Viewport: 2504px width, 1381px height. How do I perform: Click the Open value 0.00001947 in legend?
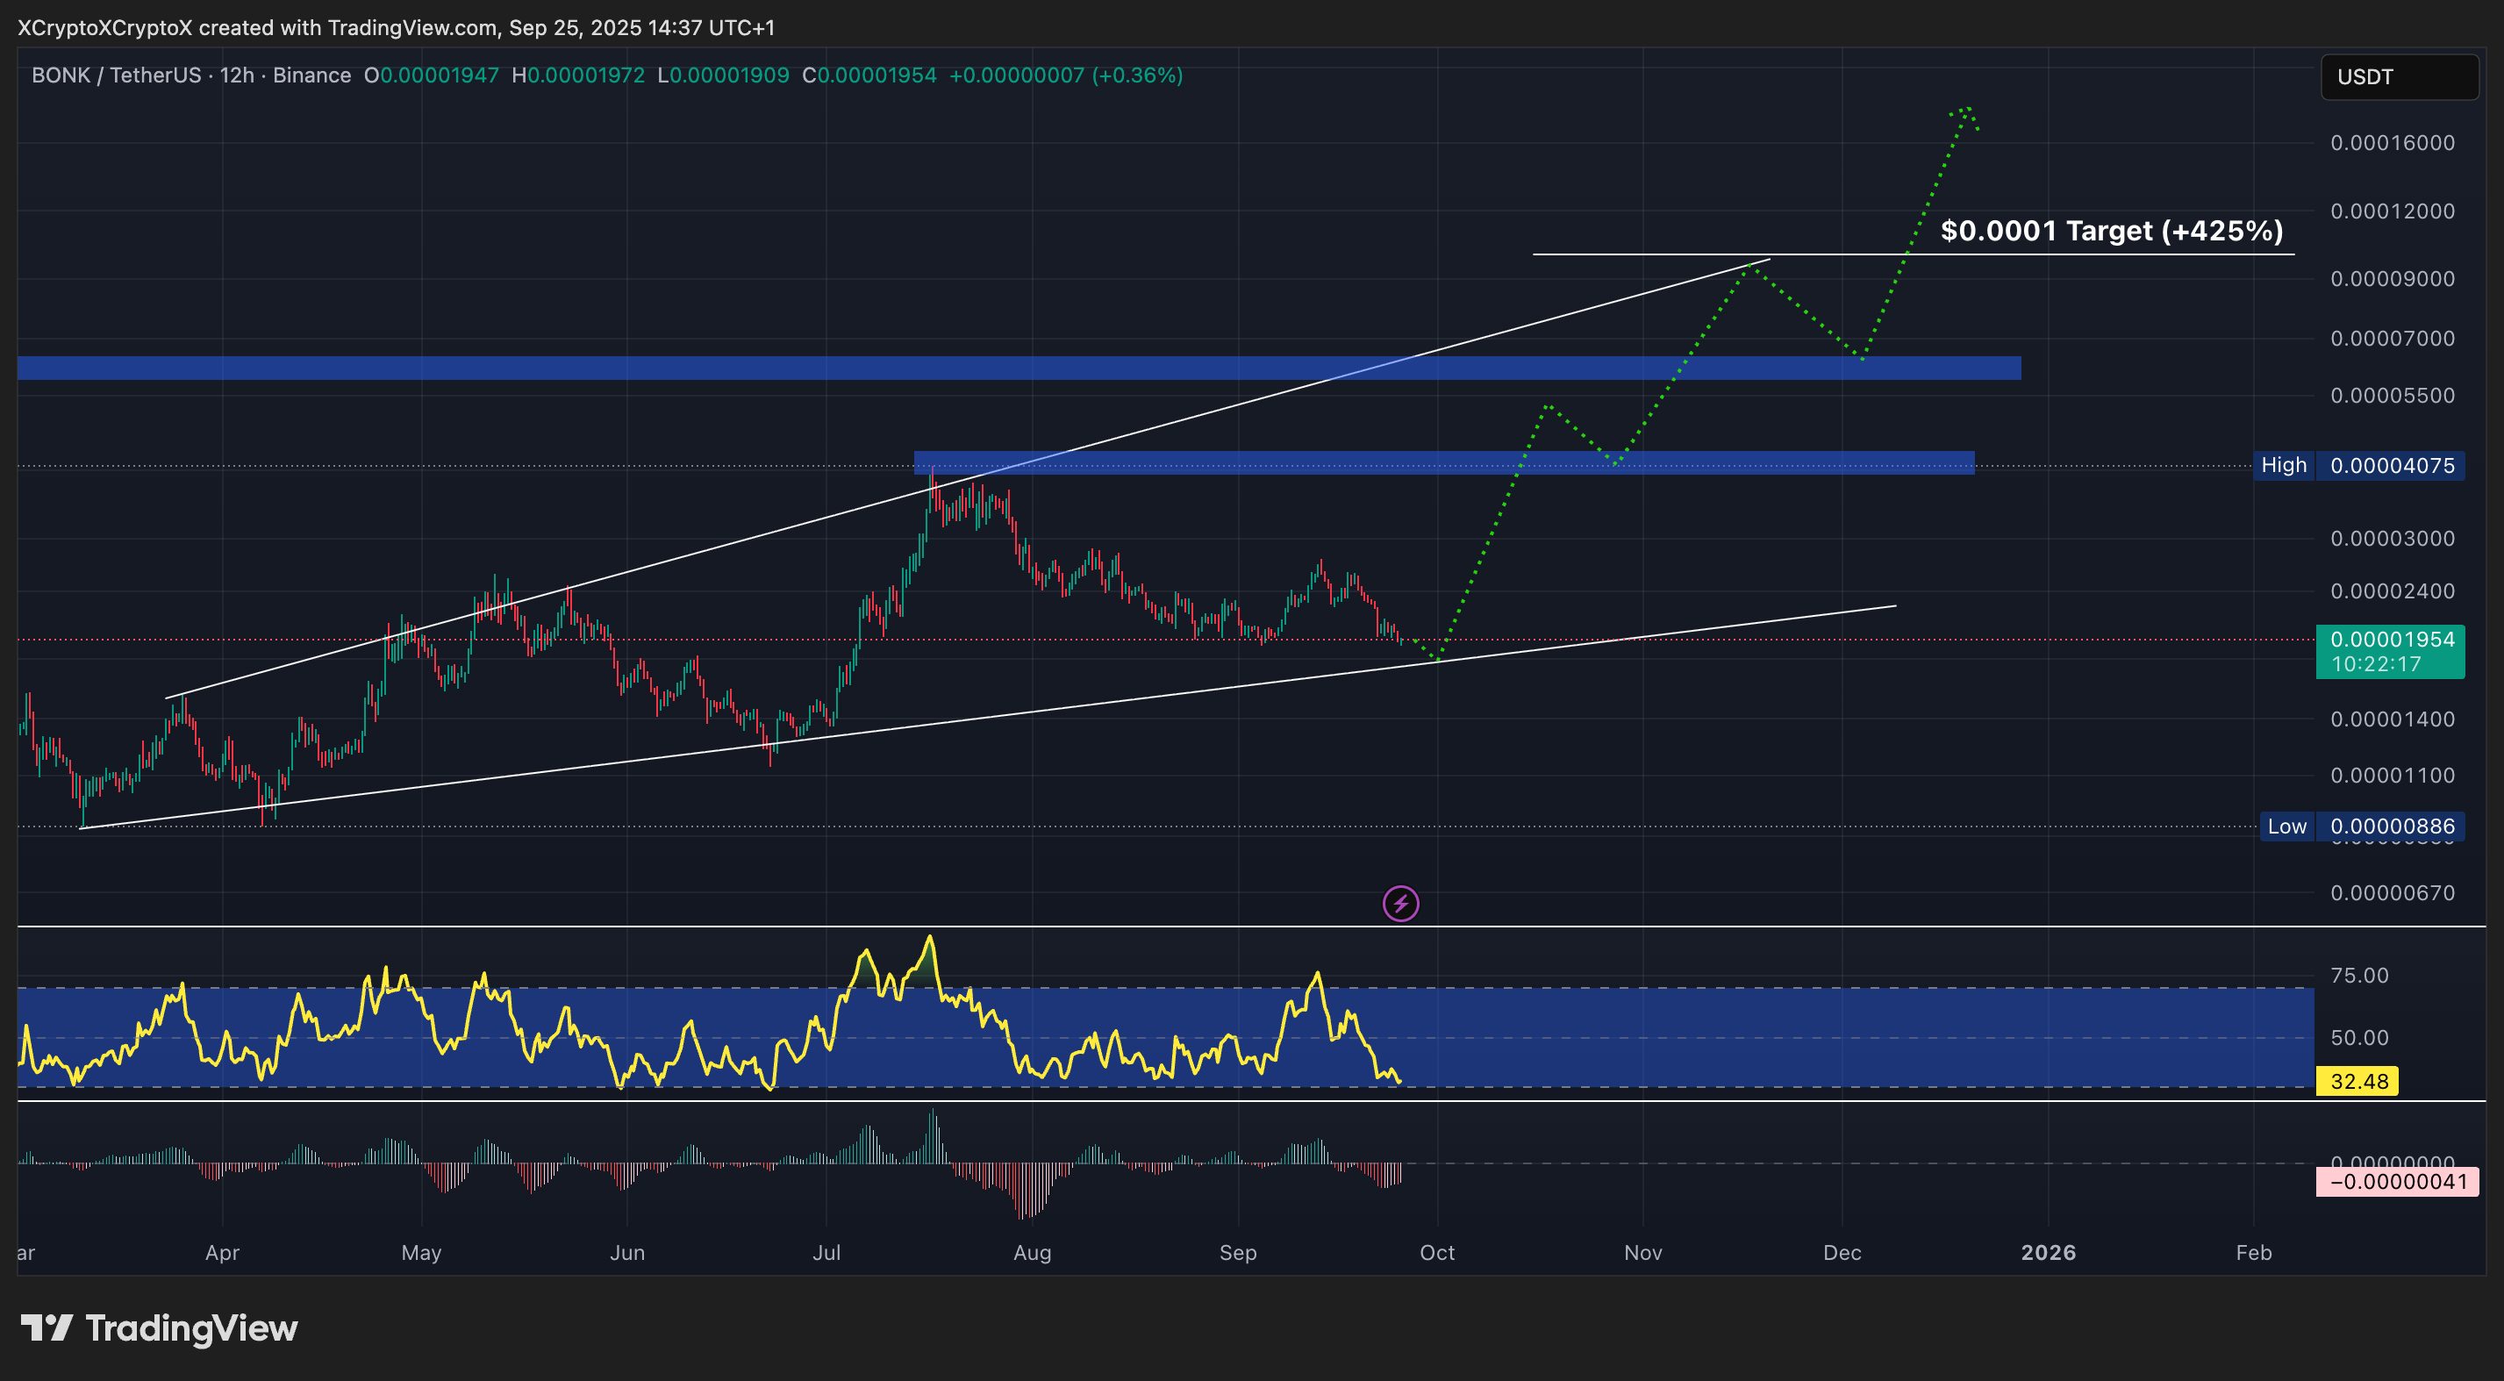(434, 75)
